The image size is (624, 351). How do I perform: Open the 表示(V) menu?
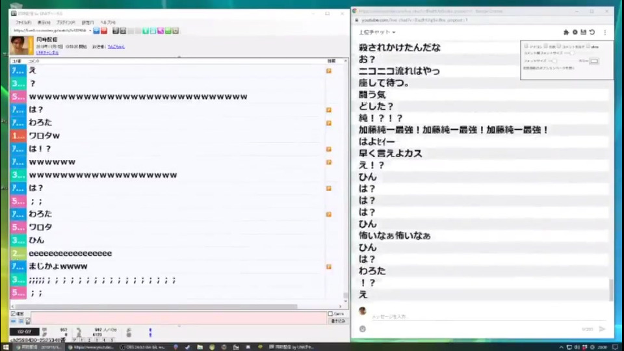[x=44, y=22]
